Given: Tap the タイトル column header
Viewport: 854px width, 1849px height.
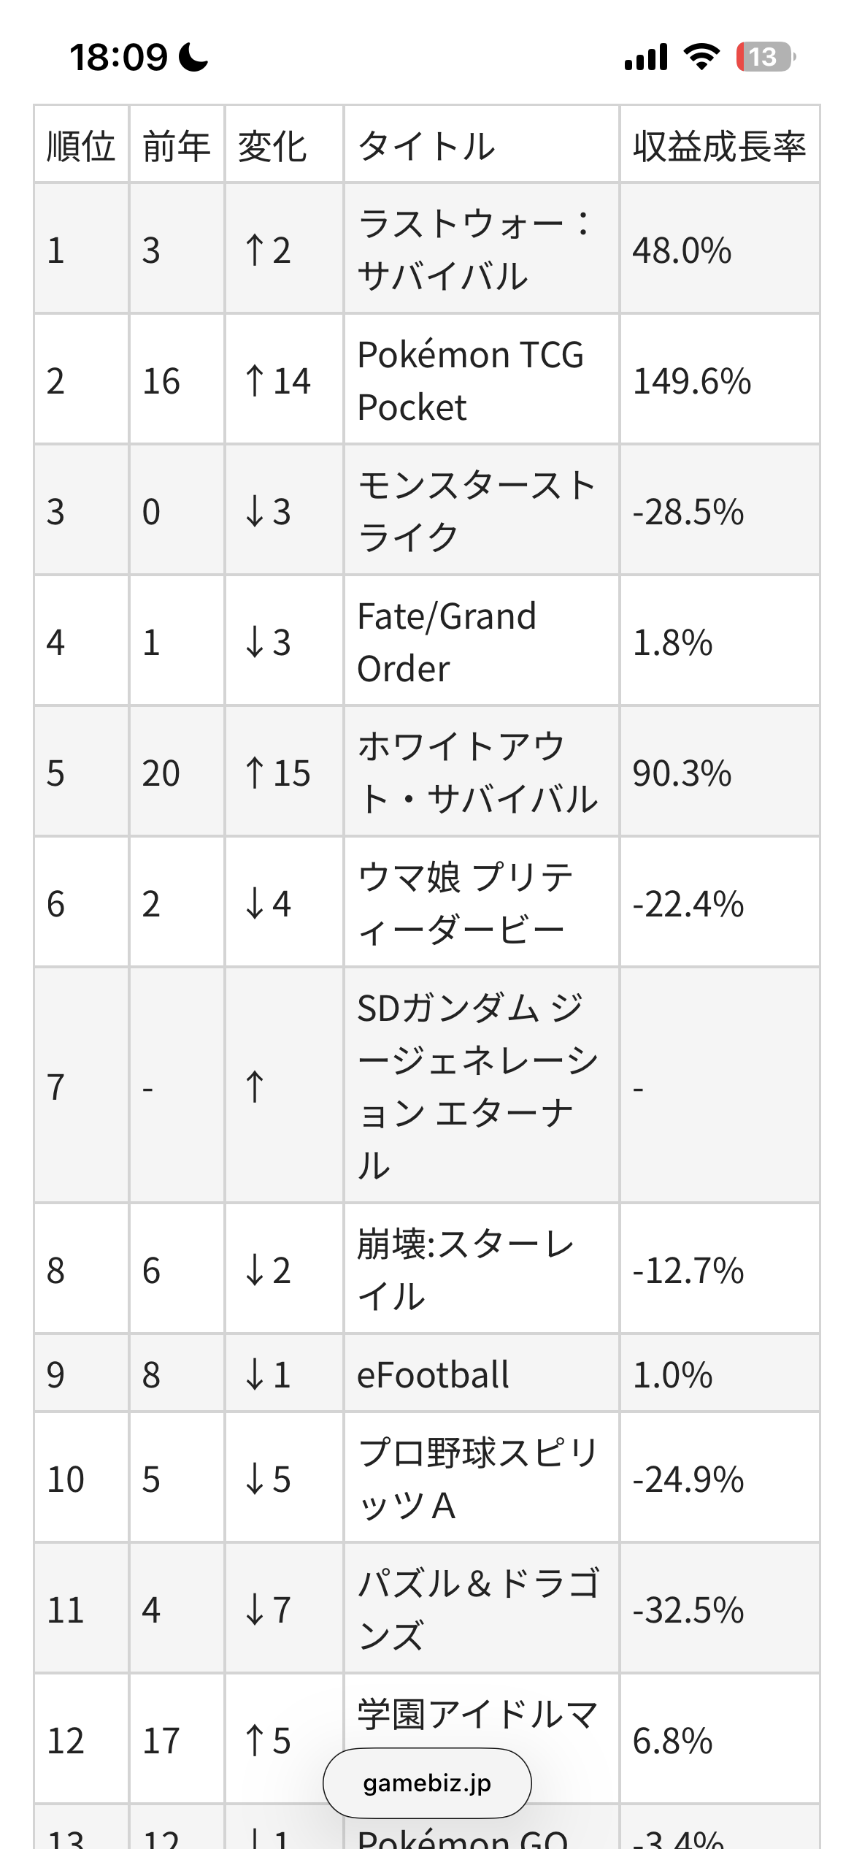Looking at the screenshot, I should click(427, 145).
